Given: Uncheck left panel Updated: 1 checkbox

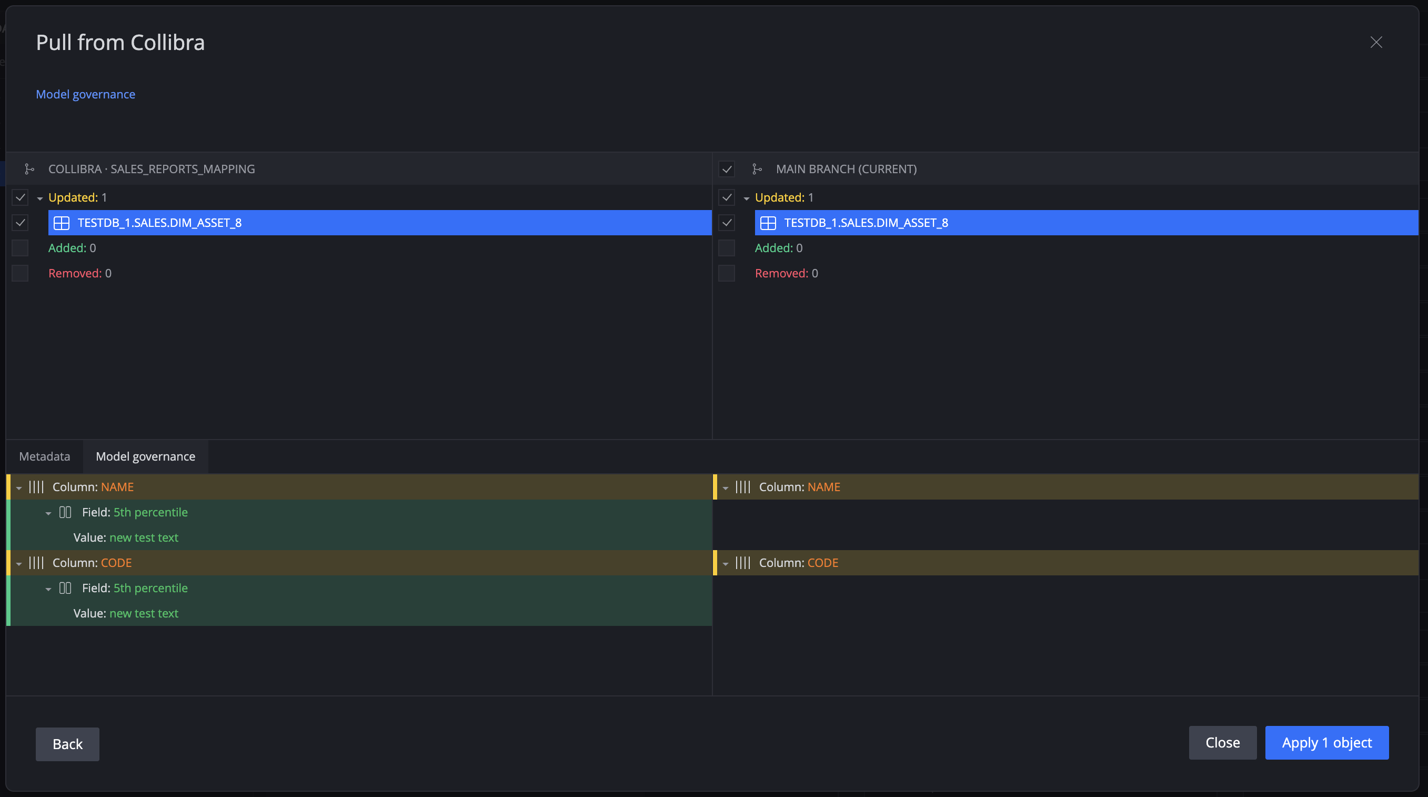Looking at the screenshot, I should click(21, 197).
